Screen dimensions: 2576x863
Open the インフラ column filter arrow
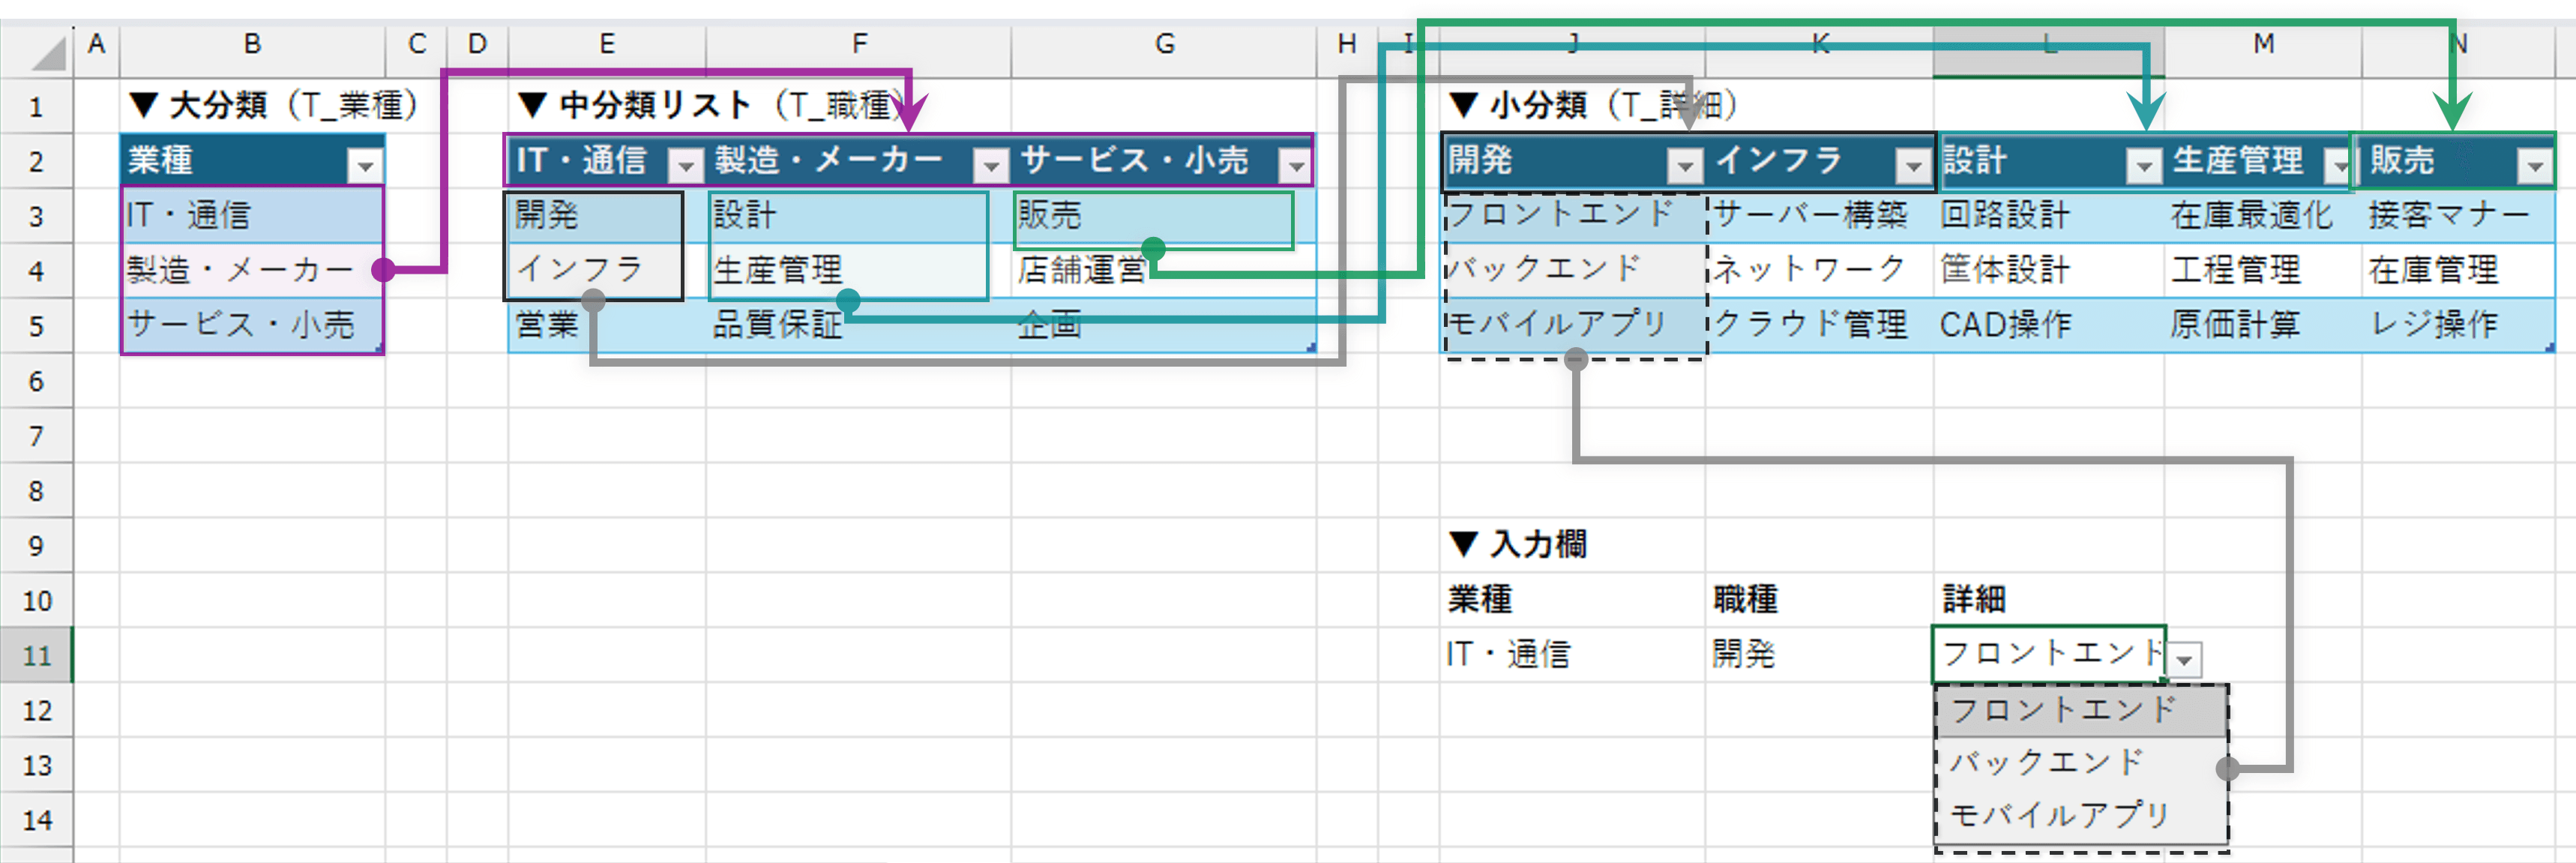coord(1913,165)
